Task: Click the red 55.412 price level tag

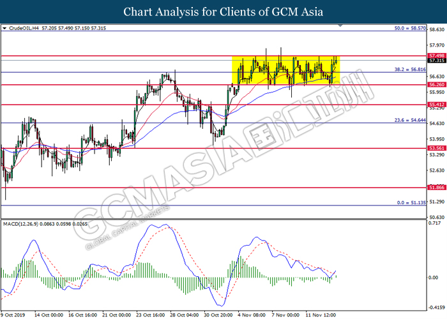Action: click(437, 105)
